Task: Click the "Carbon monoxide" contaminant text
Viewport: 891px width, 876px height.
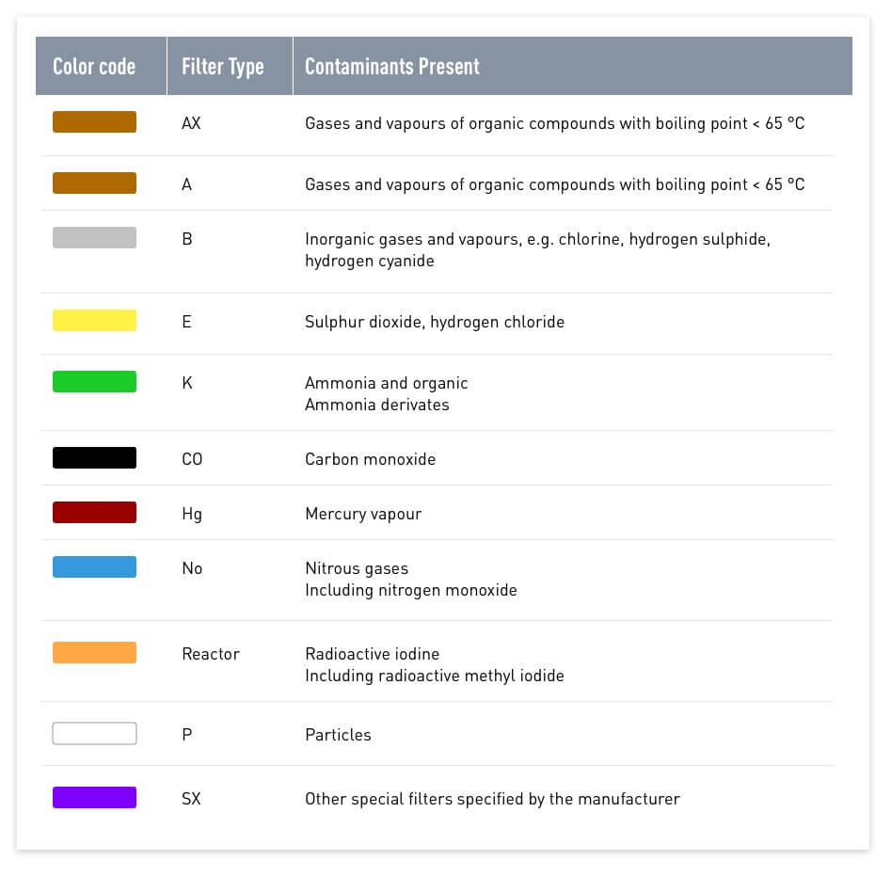Action: tap(370, 459)
